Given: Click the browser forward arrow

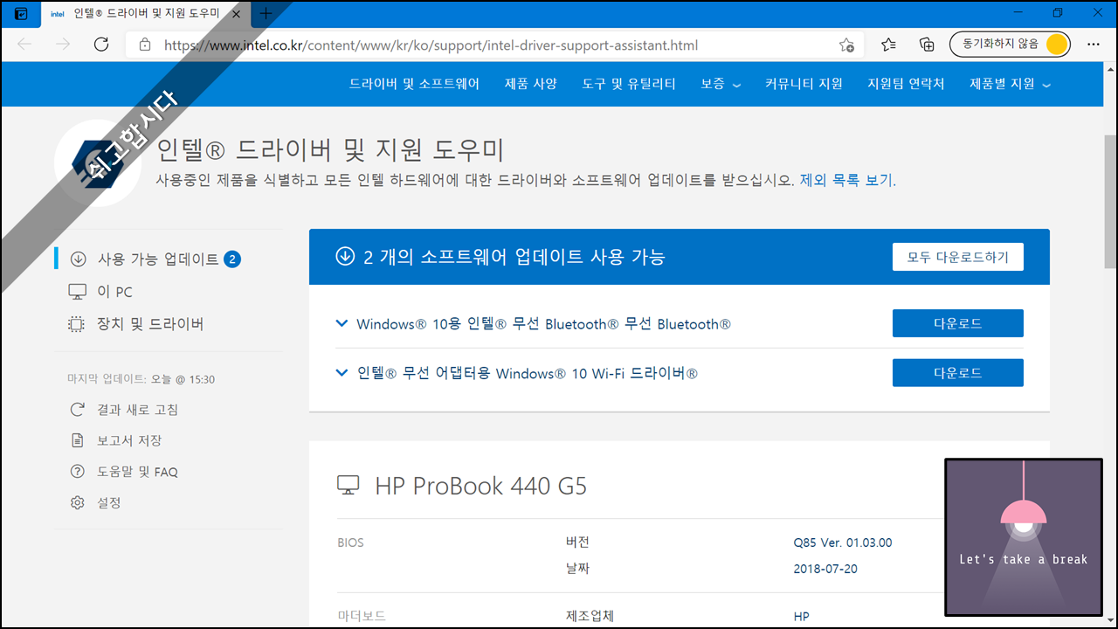Looking at the screenshot, I should [63, 45].
